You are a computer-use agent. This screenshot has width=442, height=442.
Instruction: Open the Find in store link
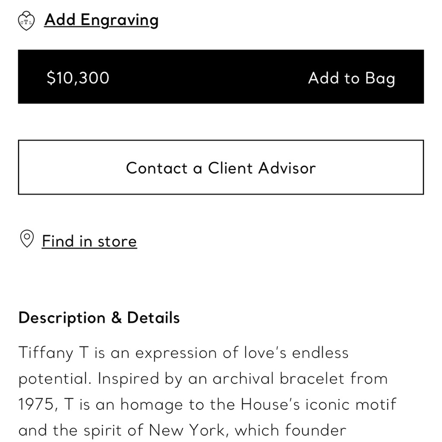pos(89,241)
